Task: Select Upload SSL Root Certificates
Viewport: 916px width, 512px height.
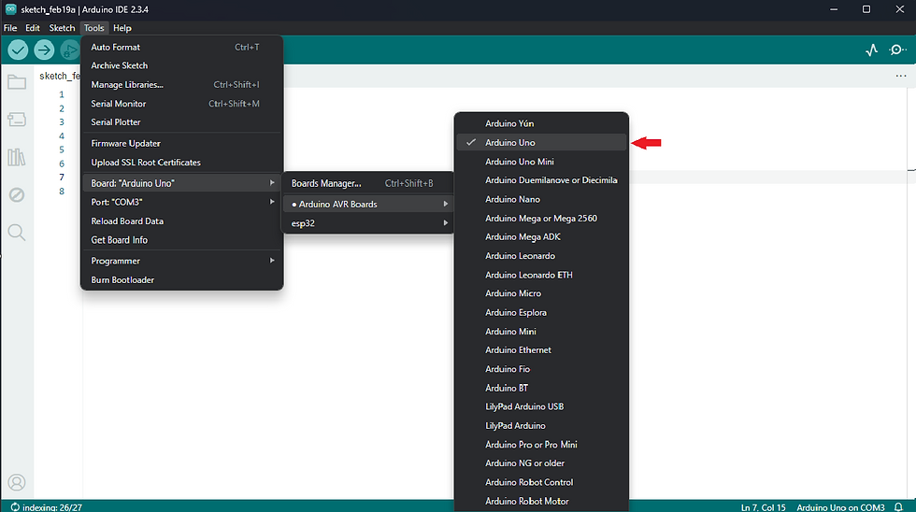Action: click(181, 163)
